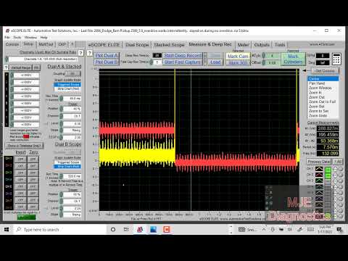Select Dual B Triggered Scope mode

[68, 162]
